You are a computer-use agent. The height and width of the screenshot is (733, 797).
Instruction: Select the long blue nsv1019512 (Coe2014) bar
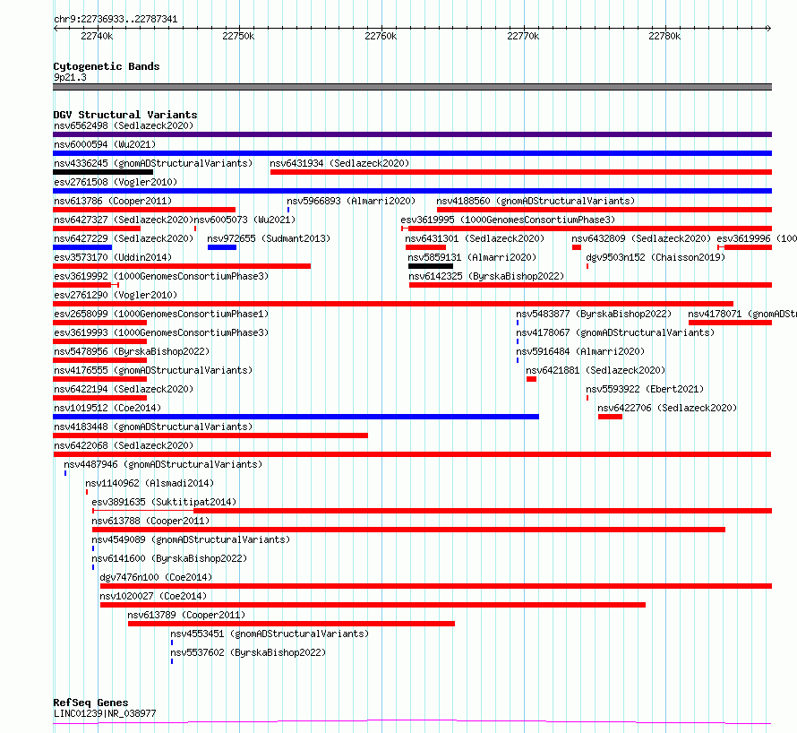[296, 417]
